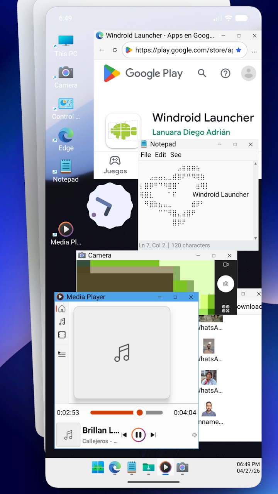Click Notepad scrollbar up arrow
278x494 pixels.
tap(255, 164)
